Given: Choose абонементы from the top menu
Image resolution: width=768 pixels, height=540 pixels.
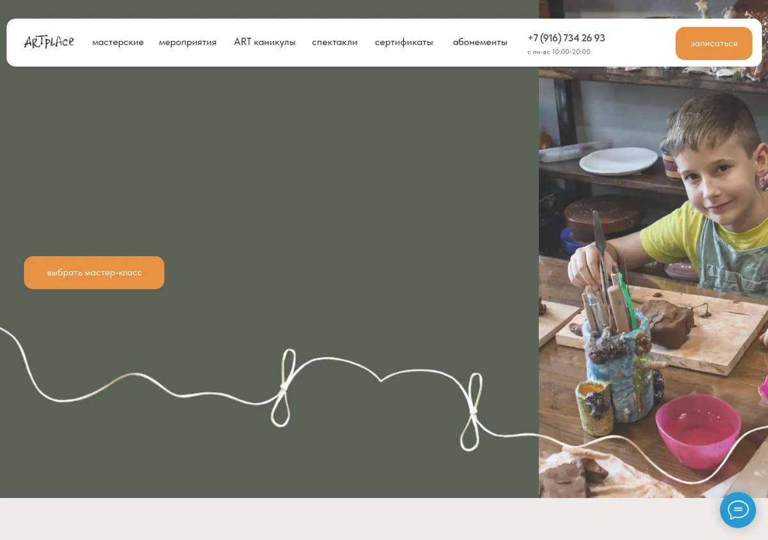Looking at the screenshot, I should click(480, 42).
